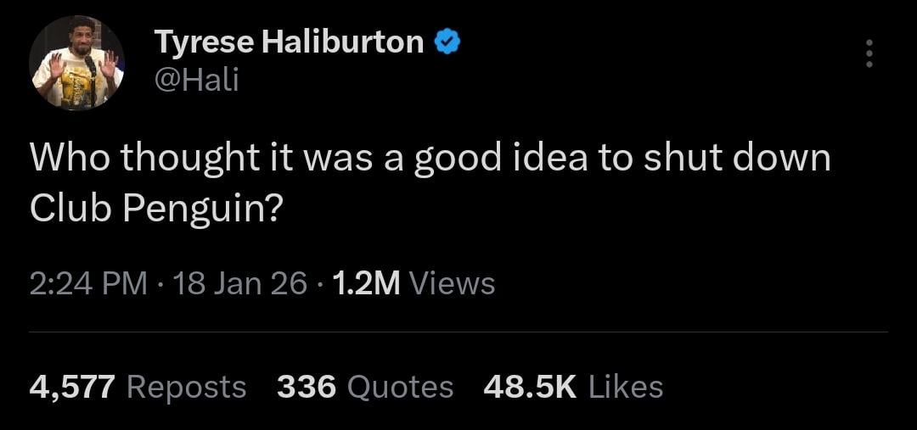Open the Quotes list label
Viewport: 917px width, 430px height.
click(401, 387)
